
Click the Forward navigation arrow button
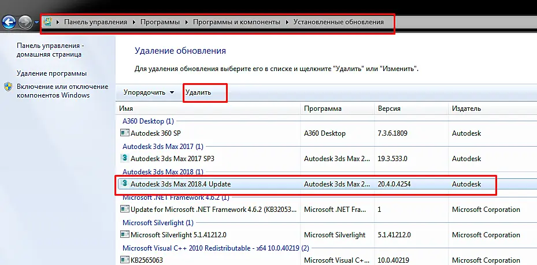click(25, 23)
